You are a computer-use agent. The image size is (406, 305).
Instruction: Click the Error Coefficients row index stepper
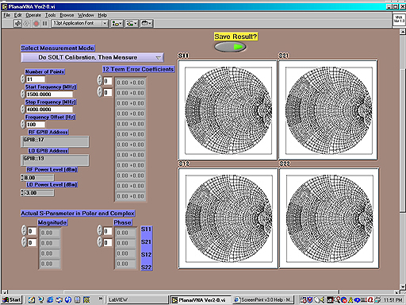100,80
